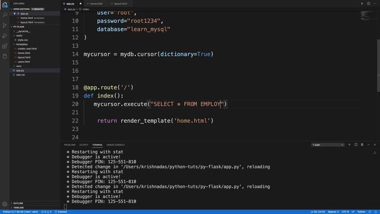Switch to the layout.html editor tab

pos(121,4)
